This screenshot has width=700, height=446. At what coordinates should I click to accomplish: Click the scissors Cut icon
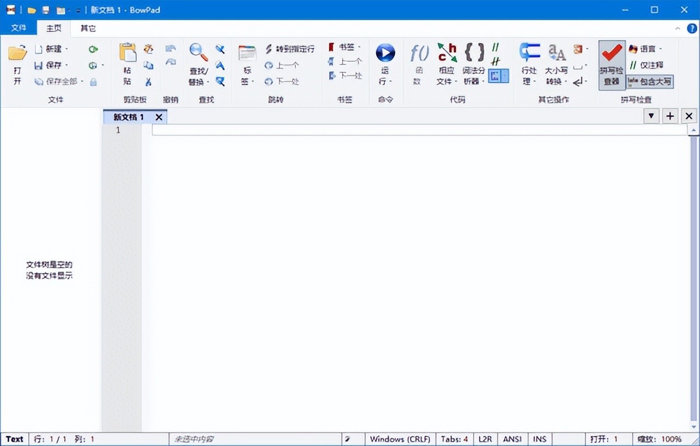[148, 81]
